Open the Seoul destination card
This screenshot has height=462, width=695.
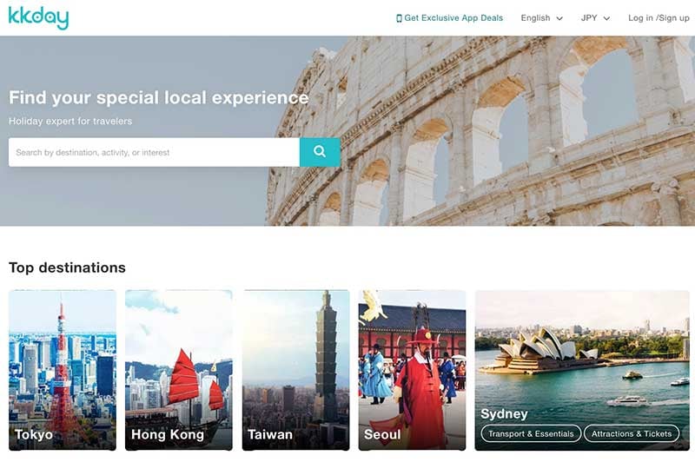(x=412, y=370)
